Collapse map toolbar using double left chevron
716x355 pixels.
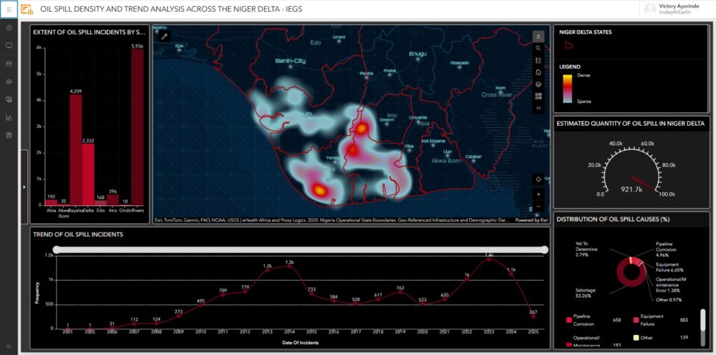pyautogui.click(x=538, y=108)
